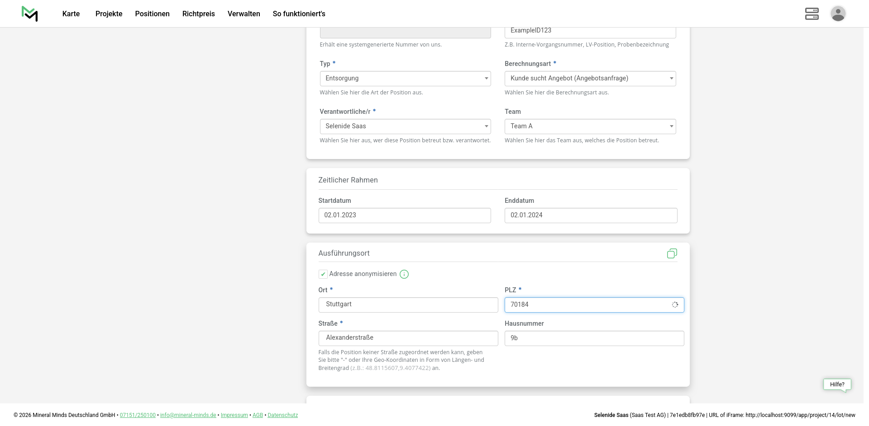Click the Hilfe? help button
The height and width of the screenshot is (426, 869).
pyautogui.click(x=837, y=384)
